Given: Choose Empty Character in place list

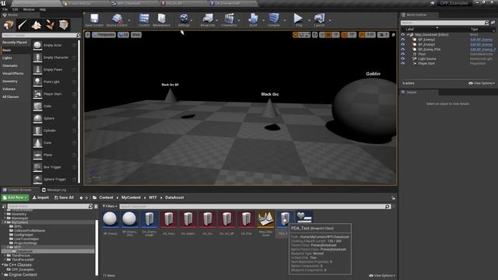Looking at the screenshot, I should click(54, 58).
